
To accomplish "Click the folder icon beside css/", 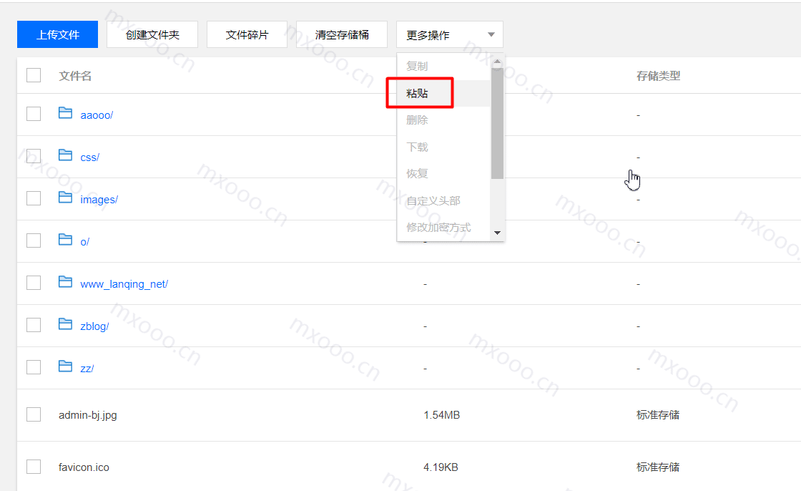I will coord(66,155).
